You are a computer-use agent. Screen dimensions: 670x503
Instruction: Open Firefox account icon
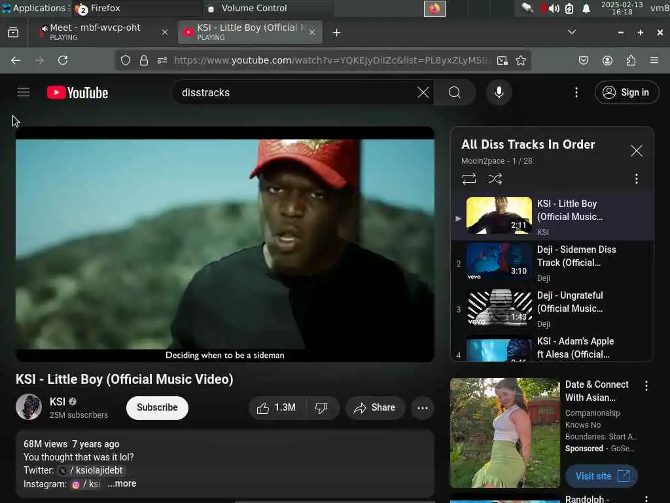pyautogui.click(x=607, y=60)
